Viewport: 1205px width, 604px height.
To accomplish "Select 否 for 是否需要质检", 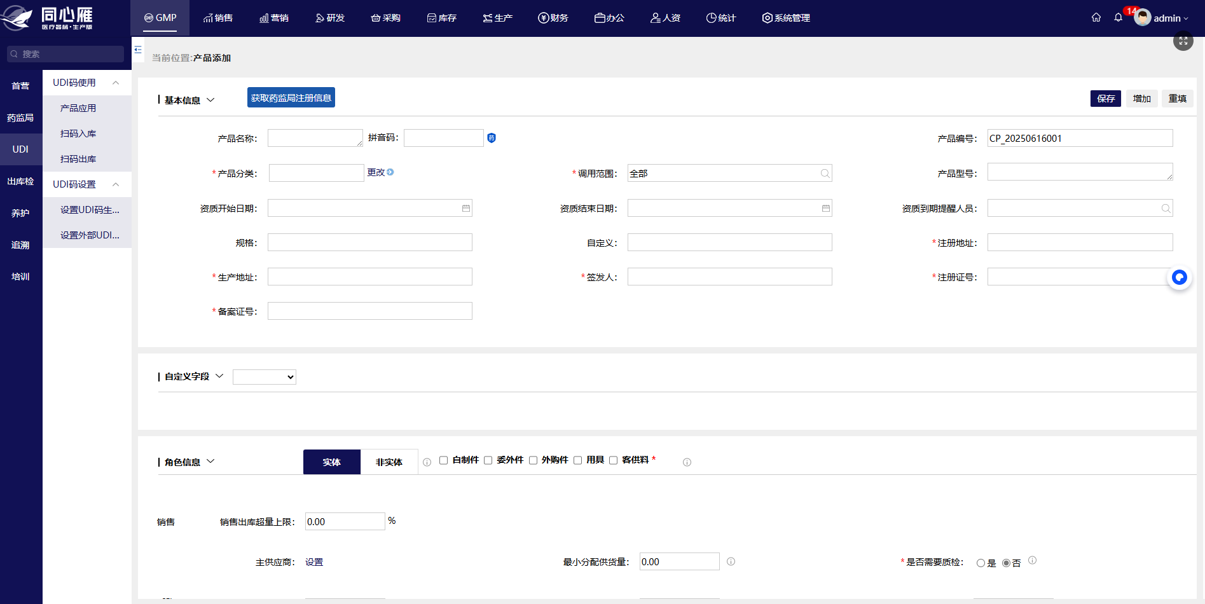I will pos(1006,563).
